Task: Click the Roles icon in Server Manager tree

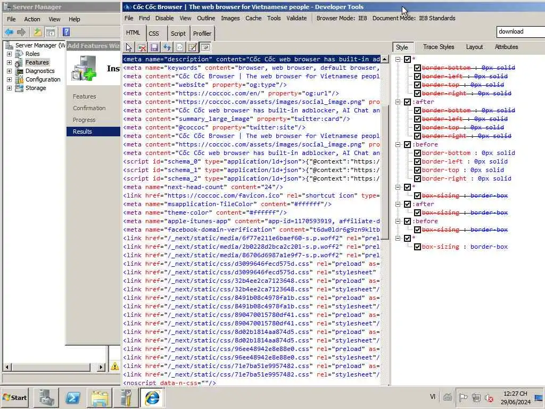Action: (x=19, y=54)
